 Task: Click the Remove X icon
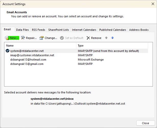(x=88, y=38)
